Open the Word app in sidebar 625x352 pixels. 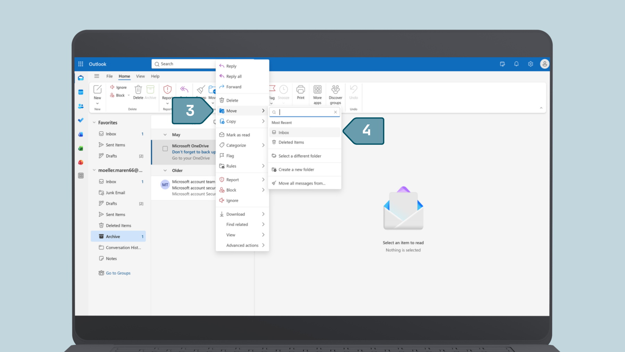point(81,134)
